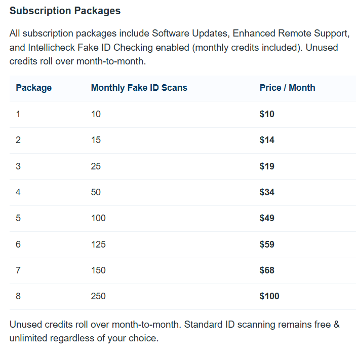Click the $100 price for Package 8
This screenshot has height=351, width=356.
269,296
